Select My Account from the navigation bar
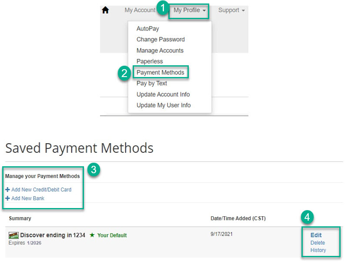 tap(140, 10)
